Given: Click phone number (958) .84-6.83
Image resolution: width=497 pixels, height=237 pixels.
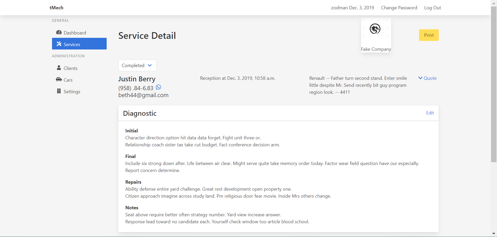Looking at the screenshot, I should tap(136, 88).
